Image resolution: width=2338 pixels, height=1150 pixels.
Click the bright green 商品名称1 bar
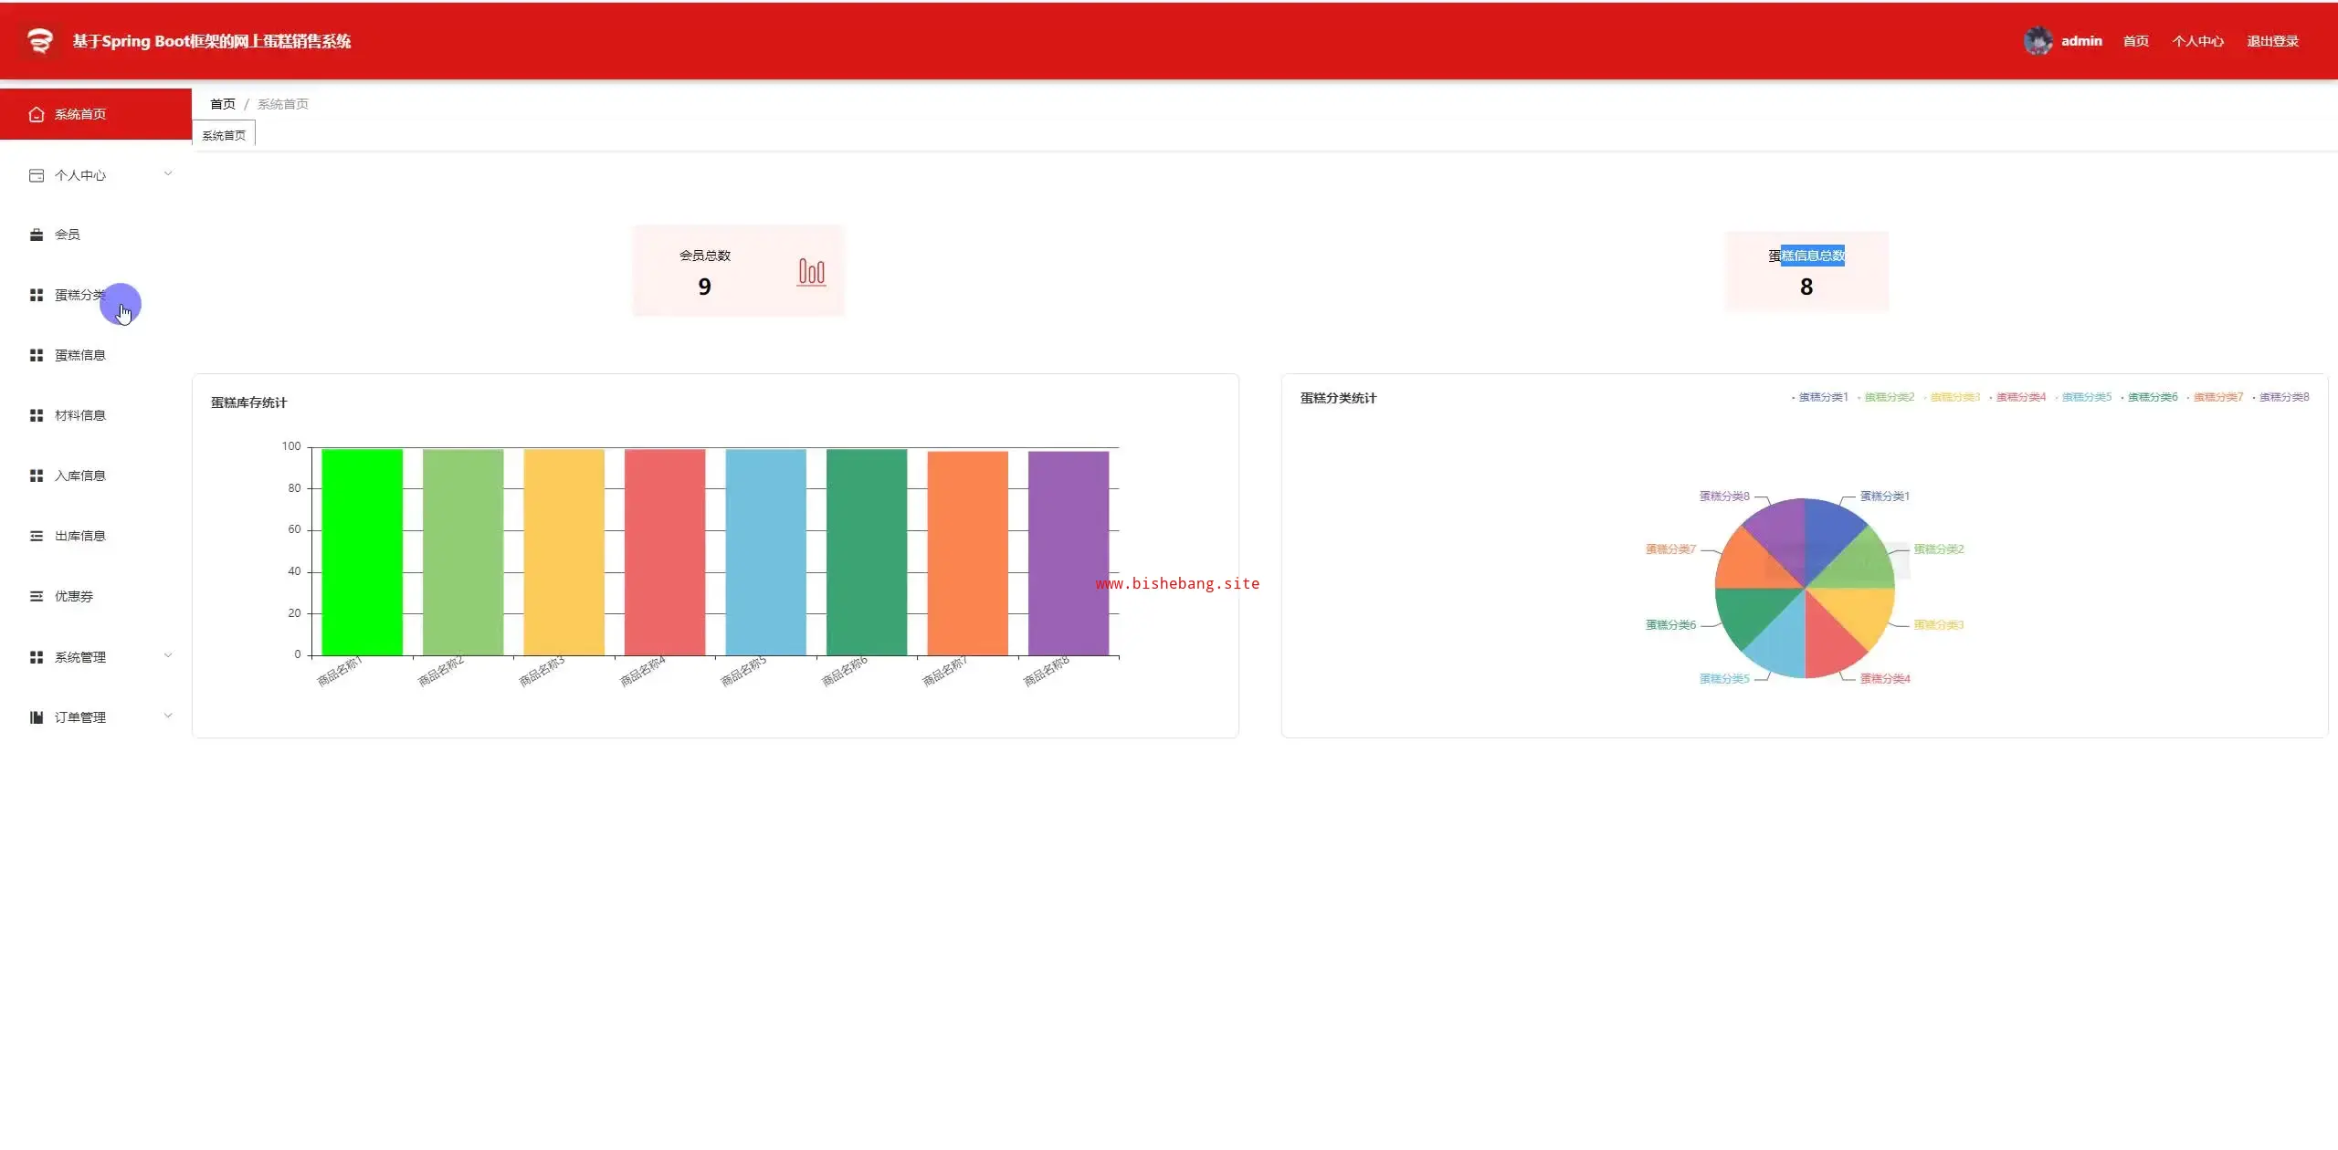click(x=362, y=552)
